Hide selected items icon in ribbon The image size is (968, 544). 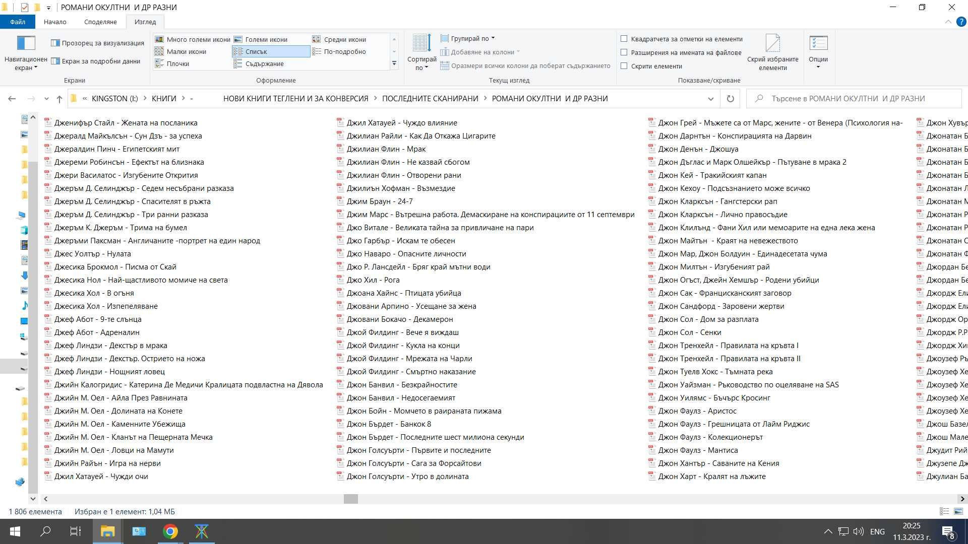[772, 43]
